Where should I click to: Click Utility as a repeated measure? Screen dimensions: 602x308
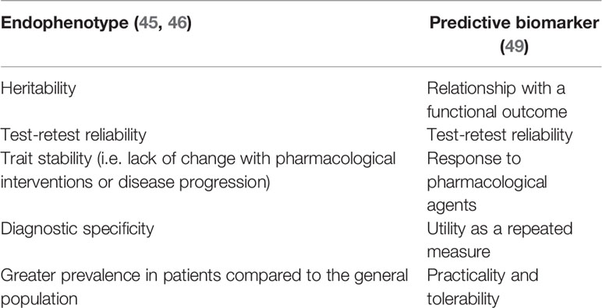click(500, 240)
